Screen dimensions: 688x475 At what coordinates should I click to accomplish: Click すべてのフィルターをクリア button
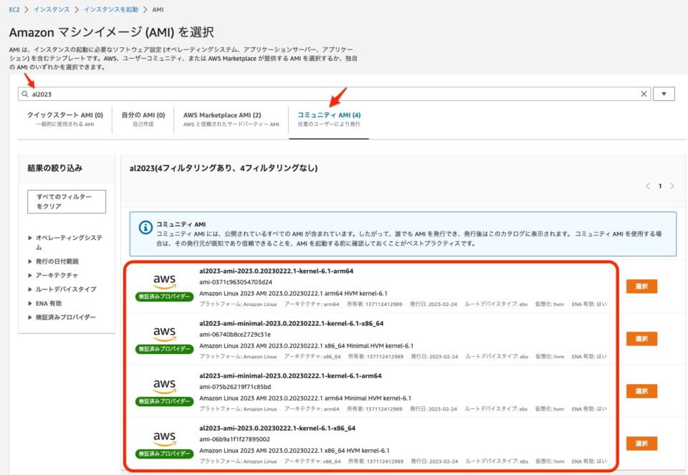tap(66, 201)
